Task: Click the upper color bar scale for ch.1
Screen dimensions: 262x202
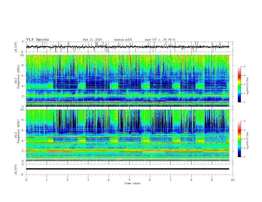Action: [x=239, y=84]
